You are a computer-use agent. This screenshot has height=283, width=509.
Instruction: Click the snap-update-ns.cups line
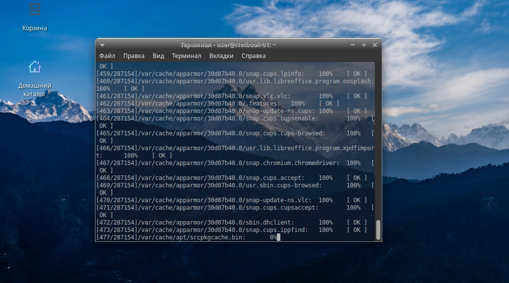[232, 111]
